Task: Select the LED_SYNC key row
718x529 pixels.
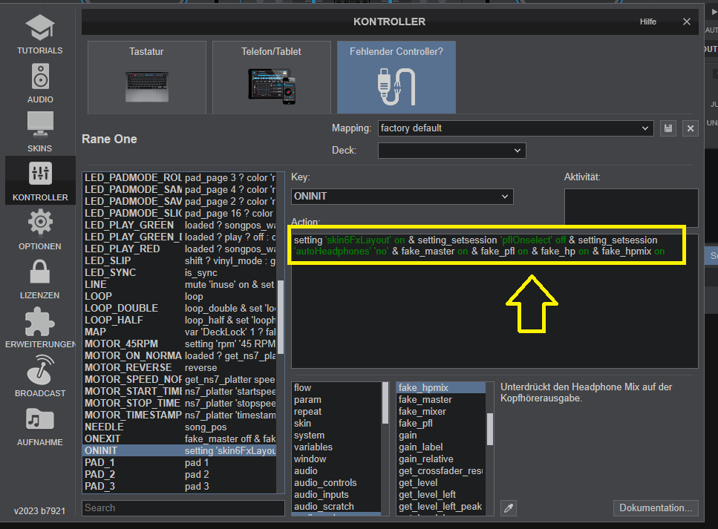Action: click(180, 272)
